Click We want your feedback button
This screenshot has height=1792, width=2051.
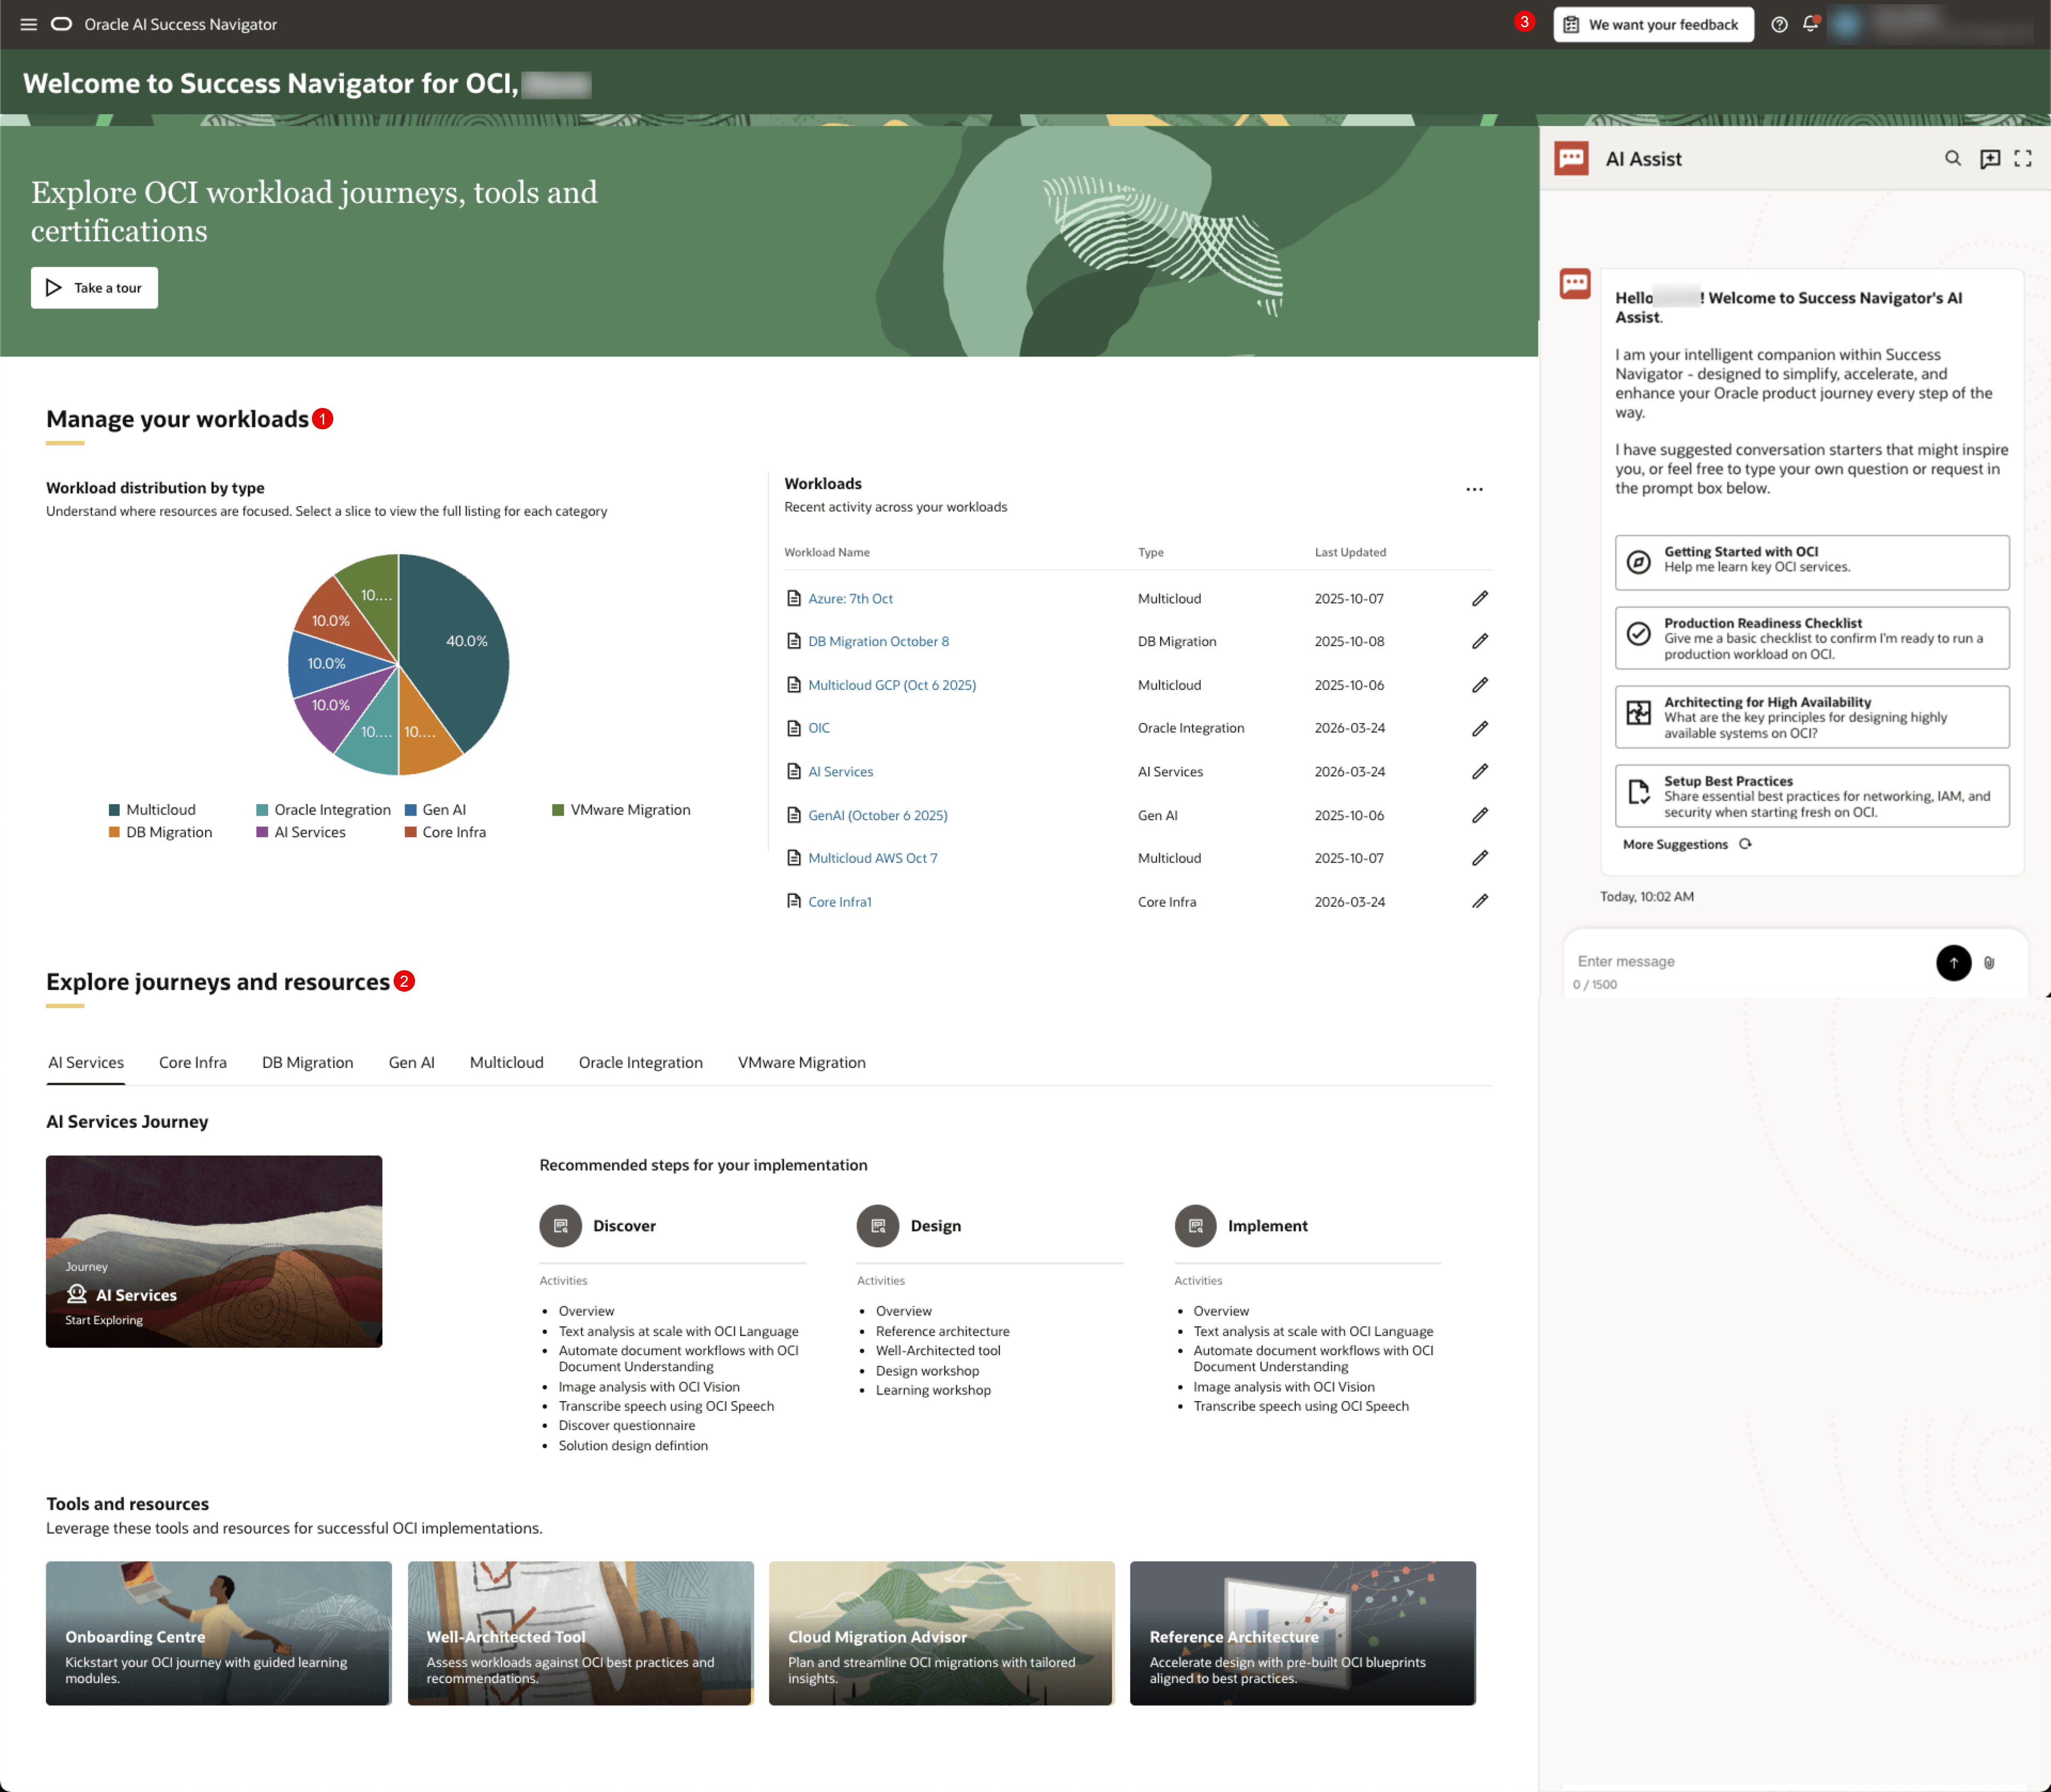click(x=1653, y=24)
